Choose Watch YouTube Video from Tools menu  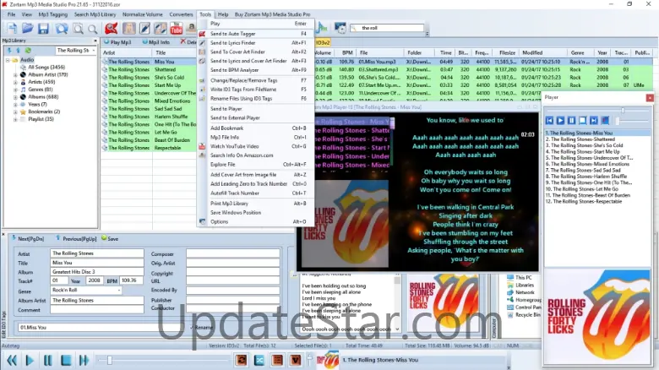click(x=235, y=146)
